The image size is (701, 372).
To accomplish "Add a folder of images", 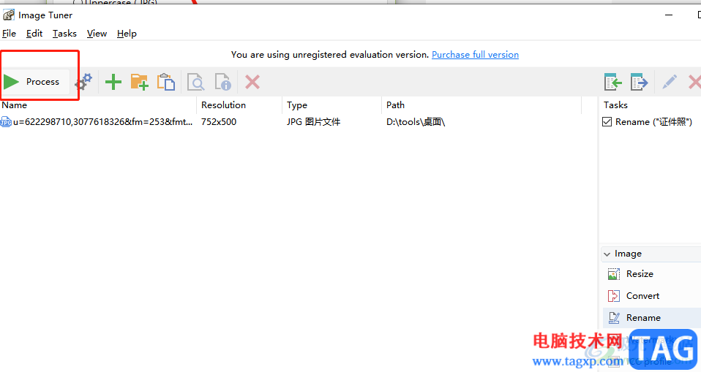I will (x=140, y=82).
